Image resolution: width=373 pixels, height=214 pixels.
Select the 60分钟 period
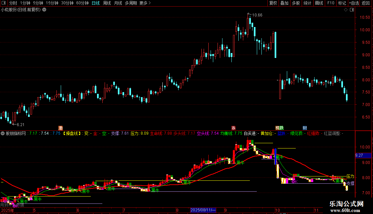(x=83, y=3)
